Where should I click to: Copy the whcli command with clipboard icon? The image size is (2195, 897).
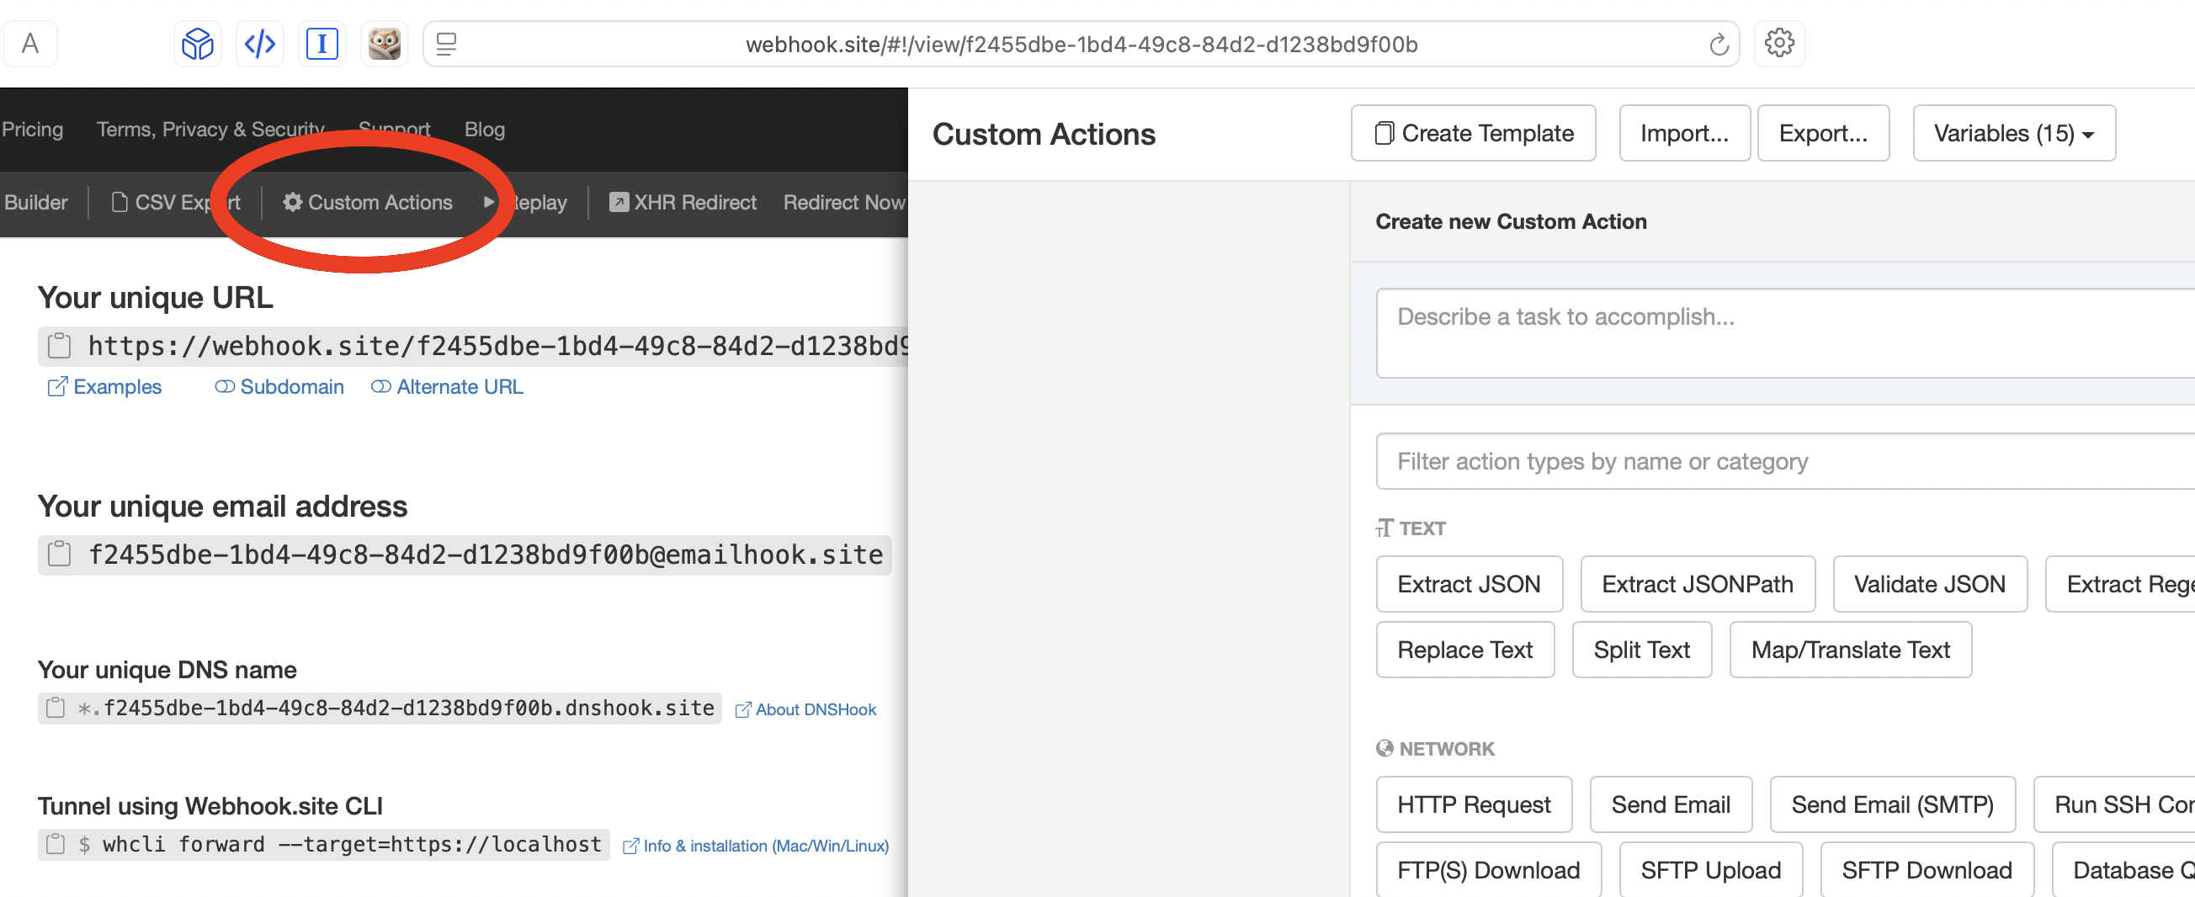(x=56, y=844)
